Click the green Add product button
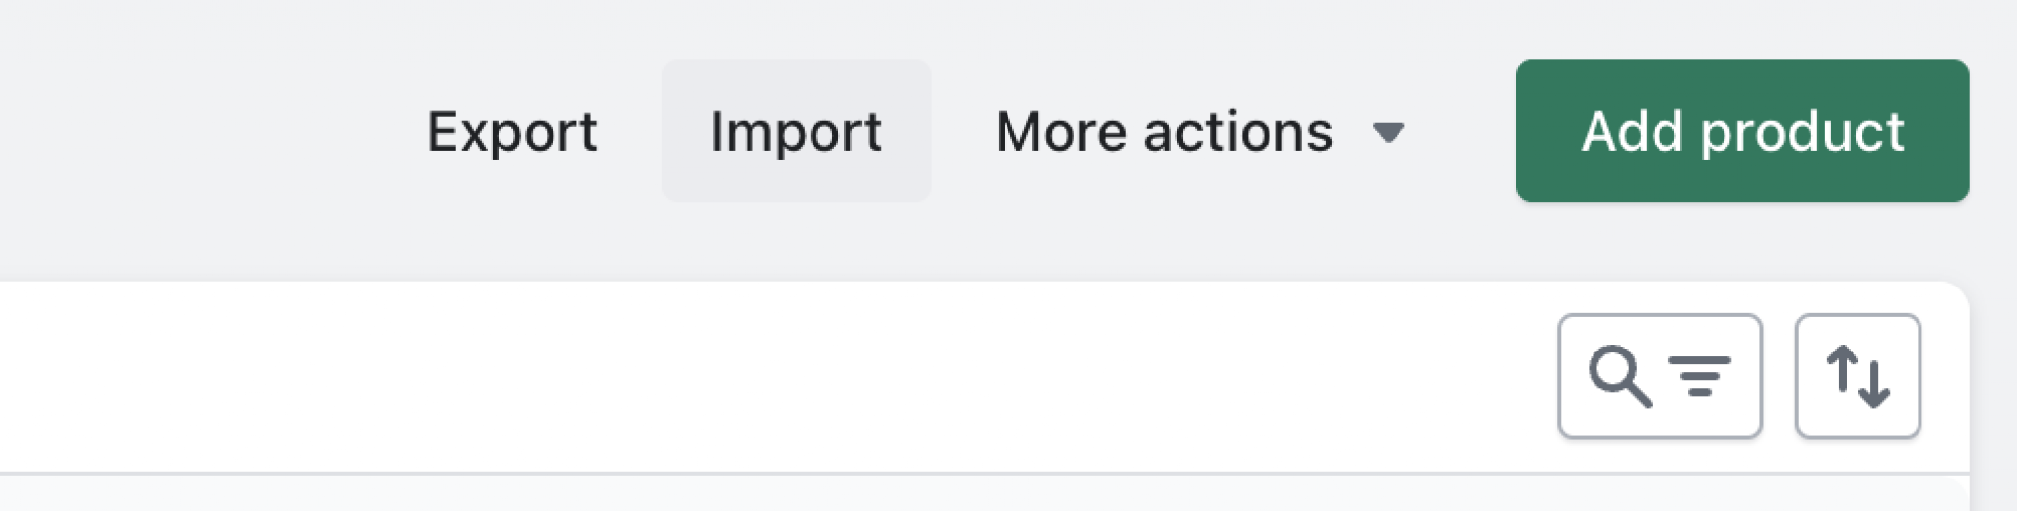This screenshot has width=2017, height=511. pyautogui.click(x=1741, y=132)
